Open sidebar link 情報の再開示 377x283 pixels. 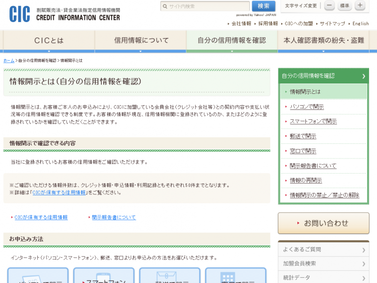(x=306, y=181)
